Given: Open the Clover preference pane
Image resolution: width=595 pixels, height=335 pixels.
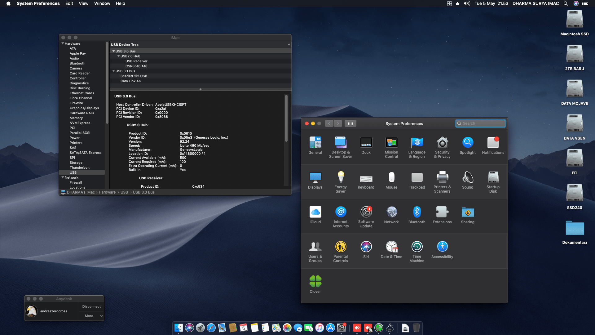Looking at the screenshot, I should click(x=315, y=284).
